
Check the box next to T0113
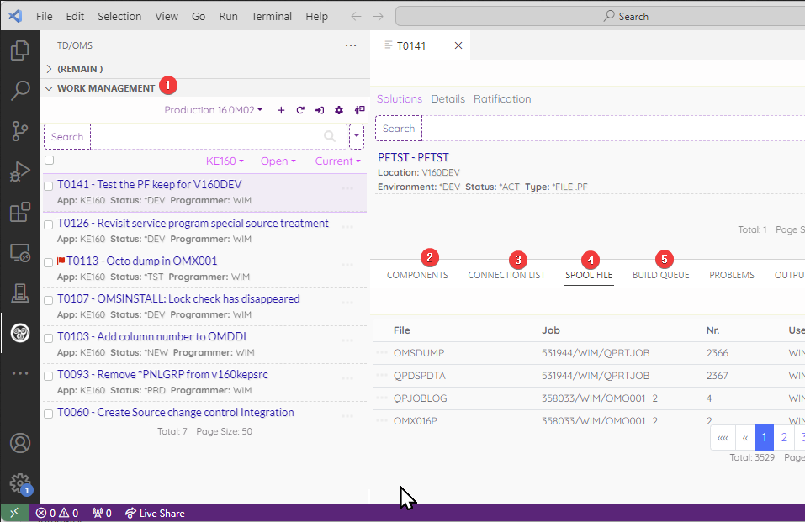tap(49, 262)
